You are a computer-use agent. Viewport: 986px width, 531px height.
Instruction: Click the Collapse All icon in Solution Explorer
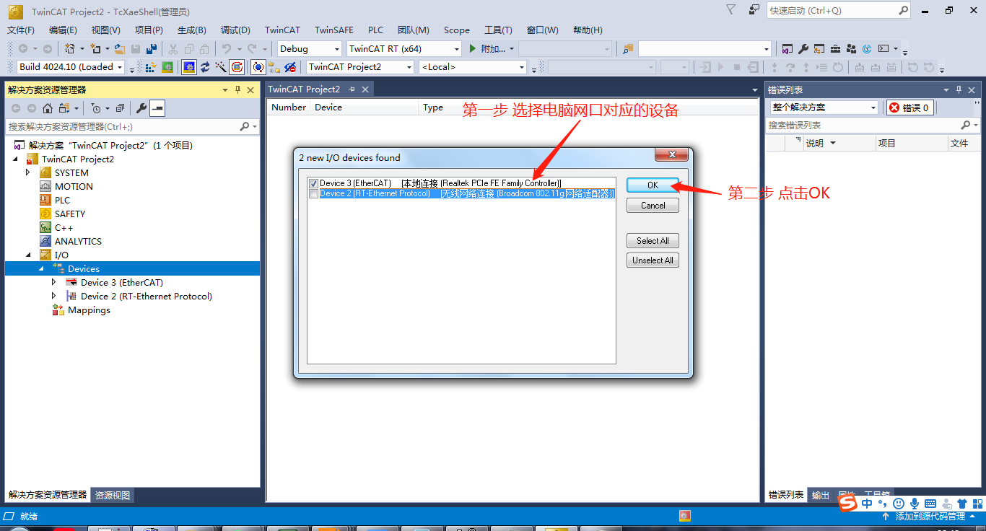[120, 108]
